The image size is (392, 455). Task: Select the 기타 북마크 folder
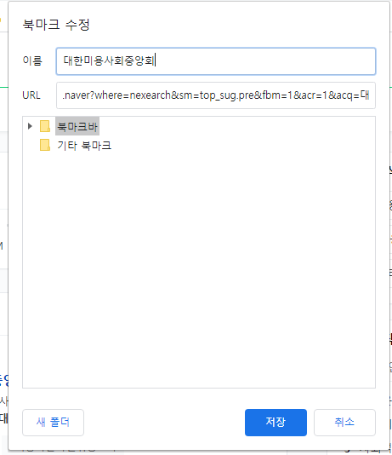pyautogui.click(x=84, y=145)
